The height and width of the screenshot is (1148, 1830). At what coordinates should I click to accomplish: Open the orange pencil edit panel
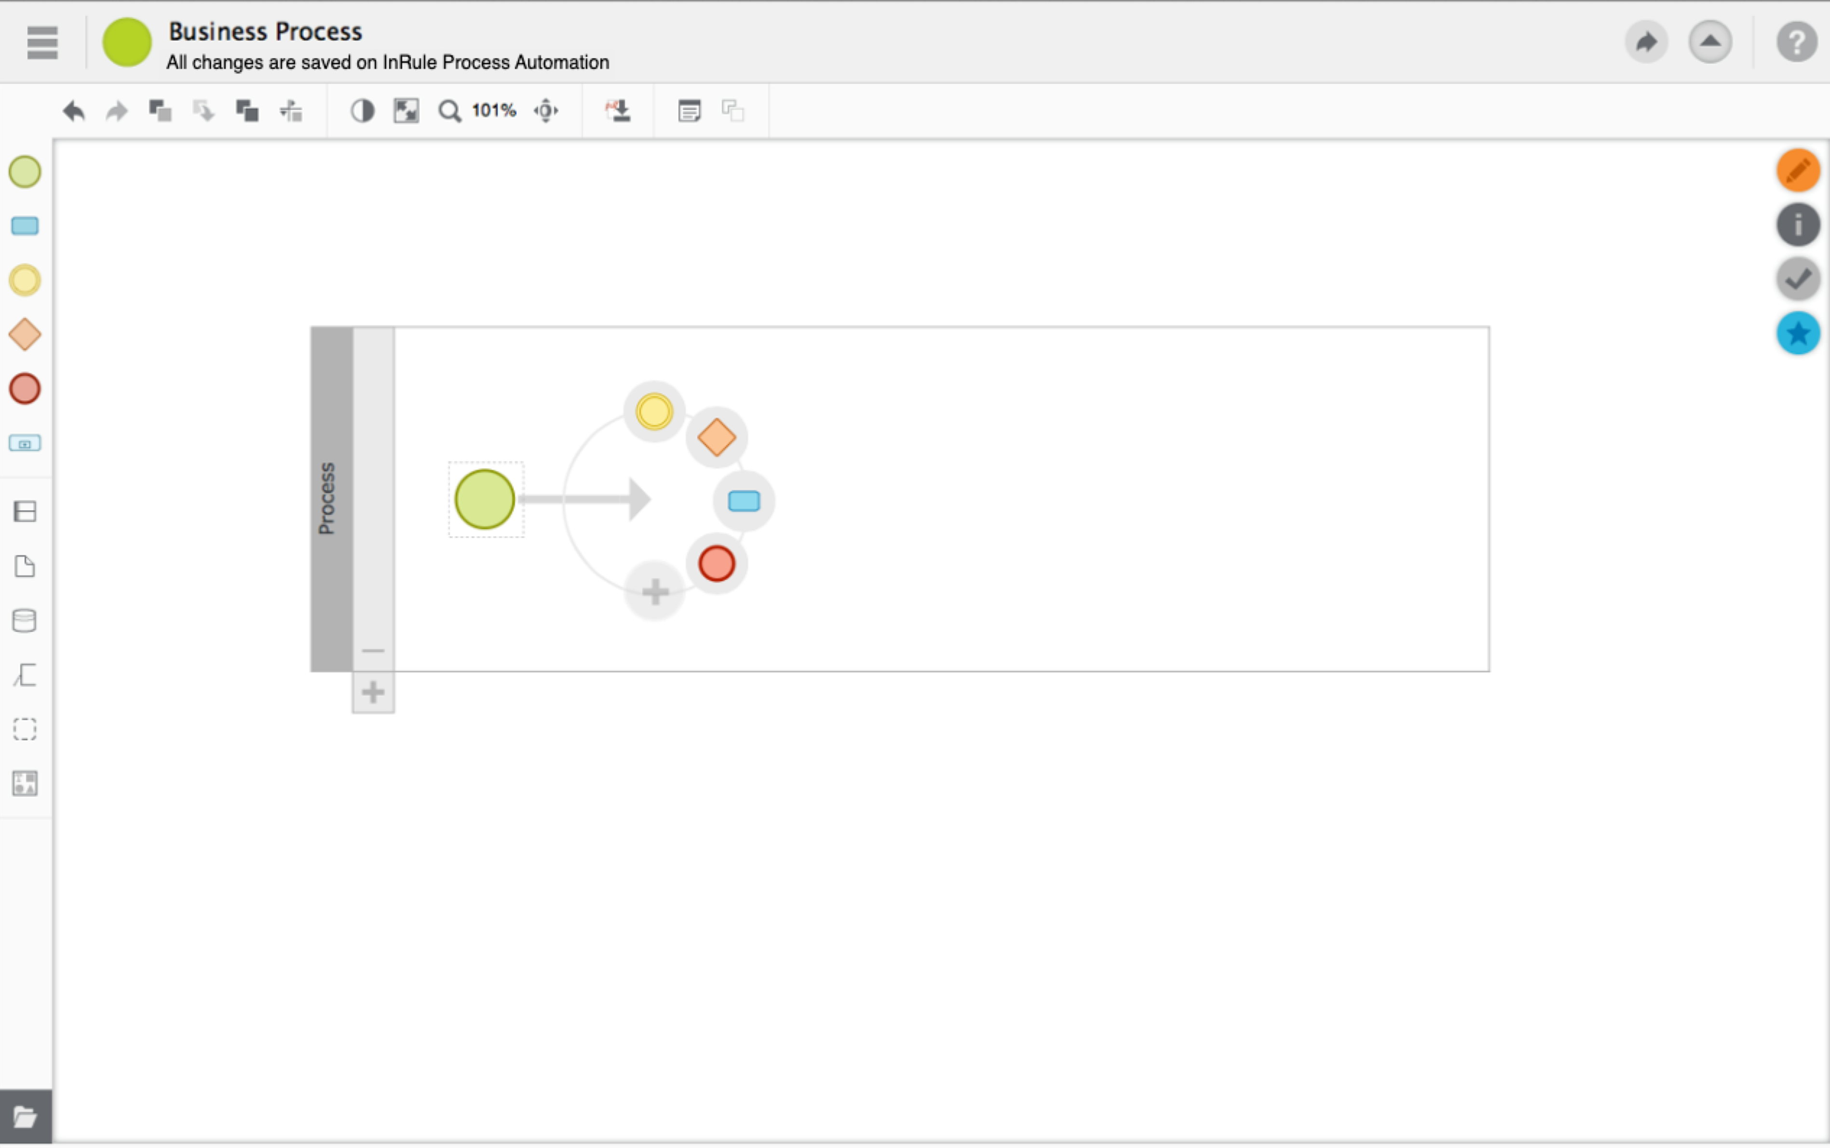[x=1797, y=170]
